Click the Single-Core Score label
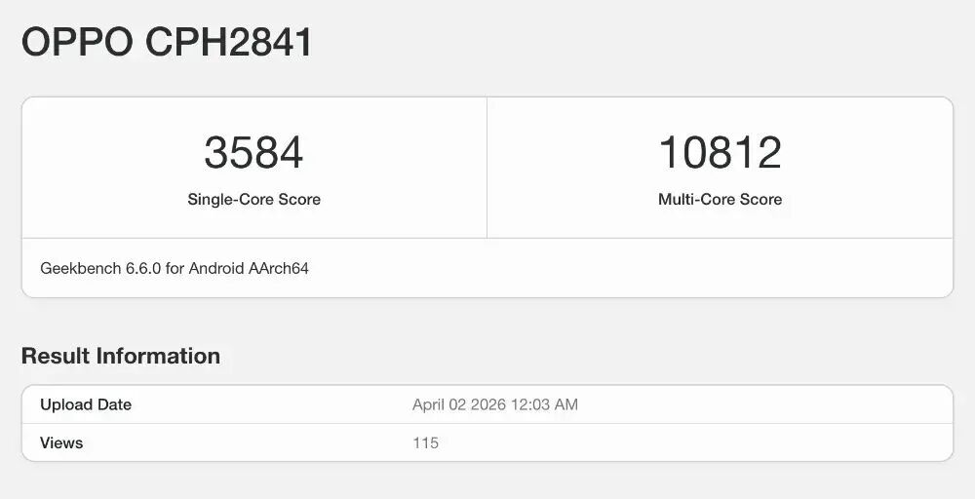Image resolution: width=975 pixels, height=499 pixels. tap(253, 200)
